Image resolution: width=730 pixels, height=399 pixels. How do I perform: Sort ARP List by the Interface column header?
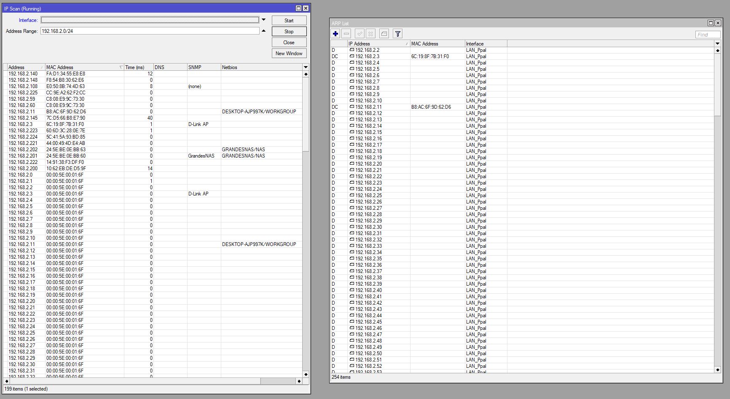pos(486,44)
